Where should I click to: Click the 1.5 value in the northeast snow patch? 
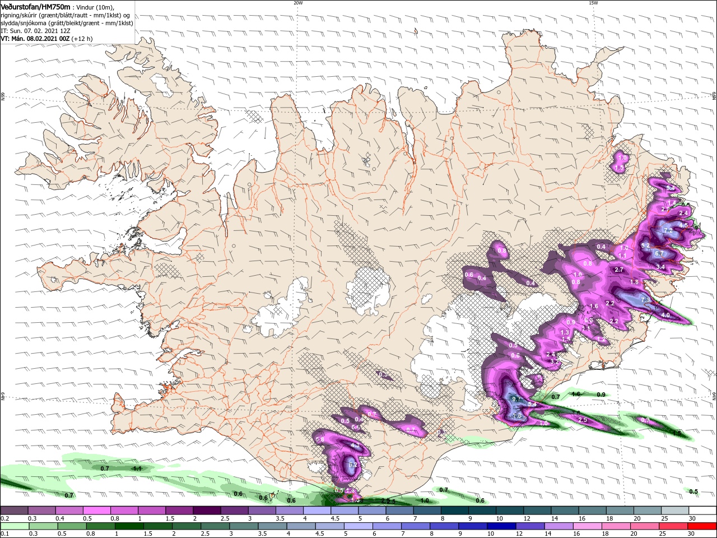pyautogui.click(x=619, y=168)
